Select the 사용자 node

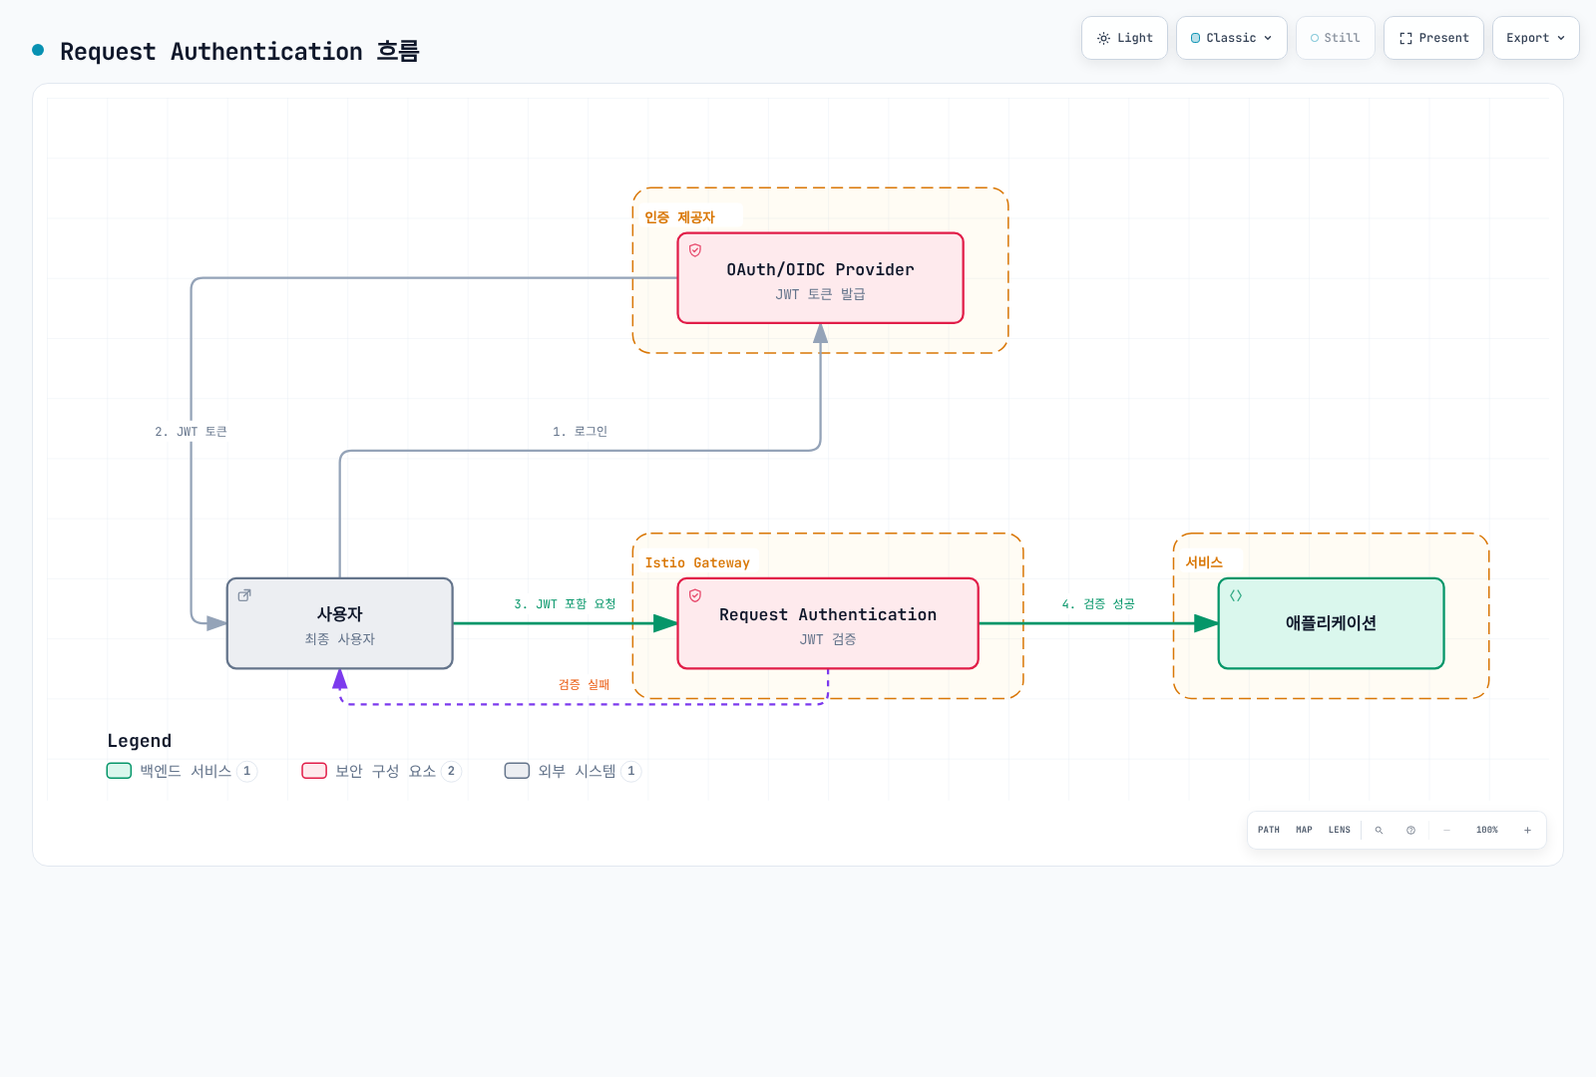pyautogui.click(x=340, y=623)
